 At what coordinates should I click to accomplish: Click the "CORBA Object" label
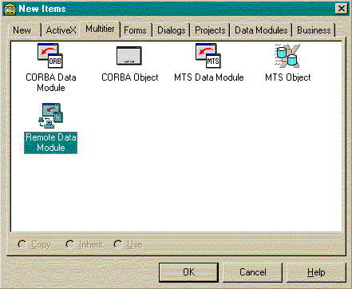coord(130,77)
